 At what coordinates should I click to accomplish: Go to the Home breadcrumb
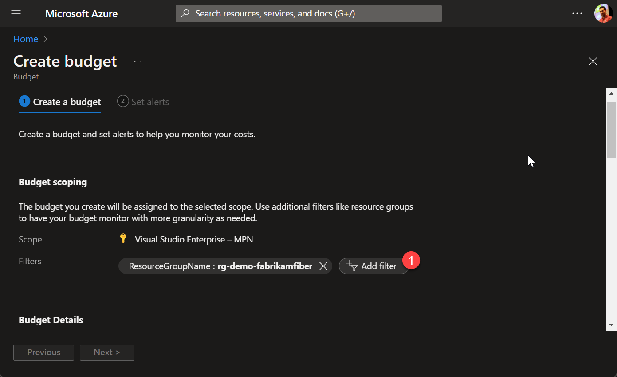(x=26, y=39)
